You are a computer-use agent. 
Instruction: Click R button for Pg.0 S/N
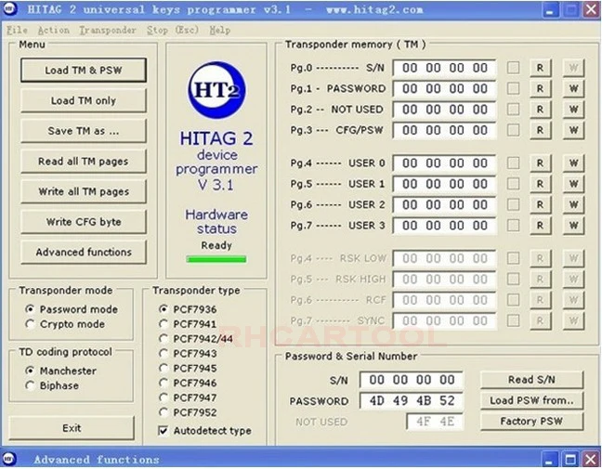click(x=540, y=68)
